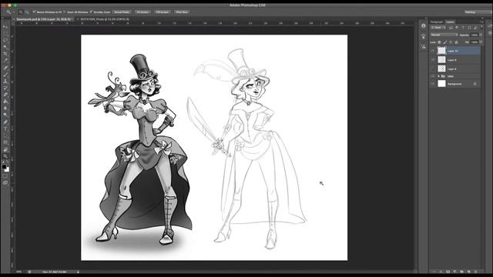Viewport: 493px width, 277px height.
Task: Toggle Resize Windows to Fit checkbox
Action: point(34,12)
